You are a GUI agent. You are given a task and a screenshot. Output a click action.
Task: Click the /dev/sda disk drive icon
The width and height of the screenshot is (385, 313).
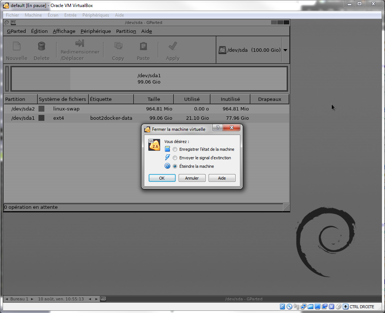(x=222, y=50)
